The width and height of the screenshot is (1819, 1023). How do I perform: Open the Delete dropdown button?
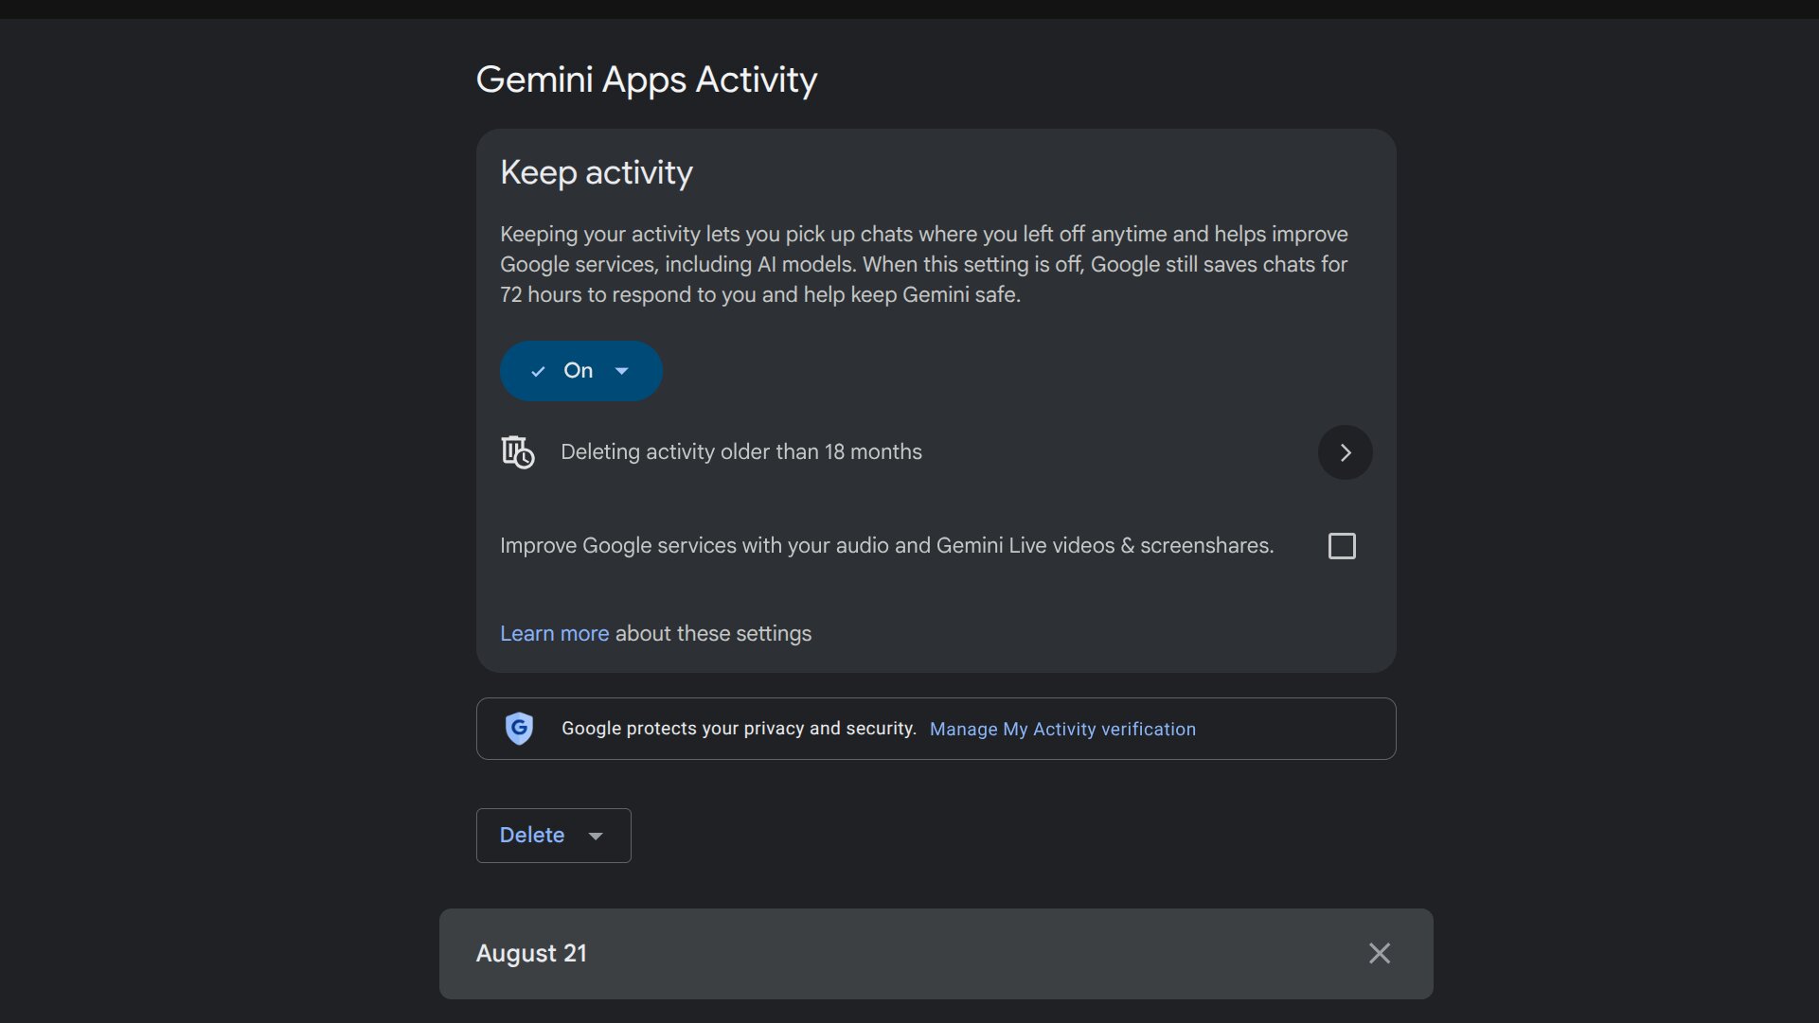pos(553,836)
